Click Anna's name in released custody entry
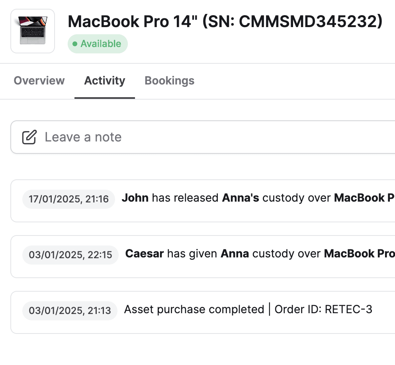 point(241,198)
